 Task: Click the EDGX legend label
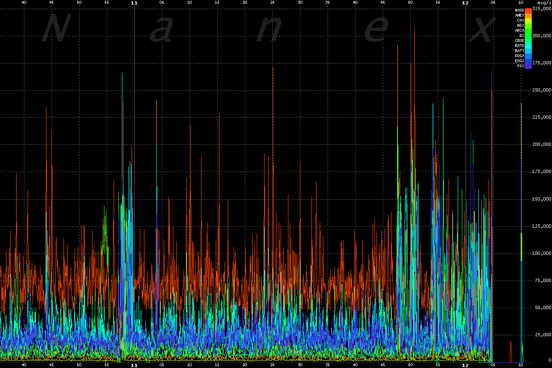(519, 61)
